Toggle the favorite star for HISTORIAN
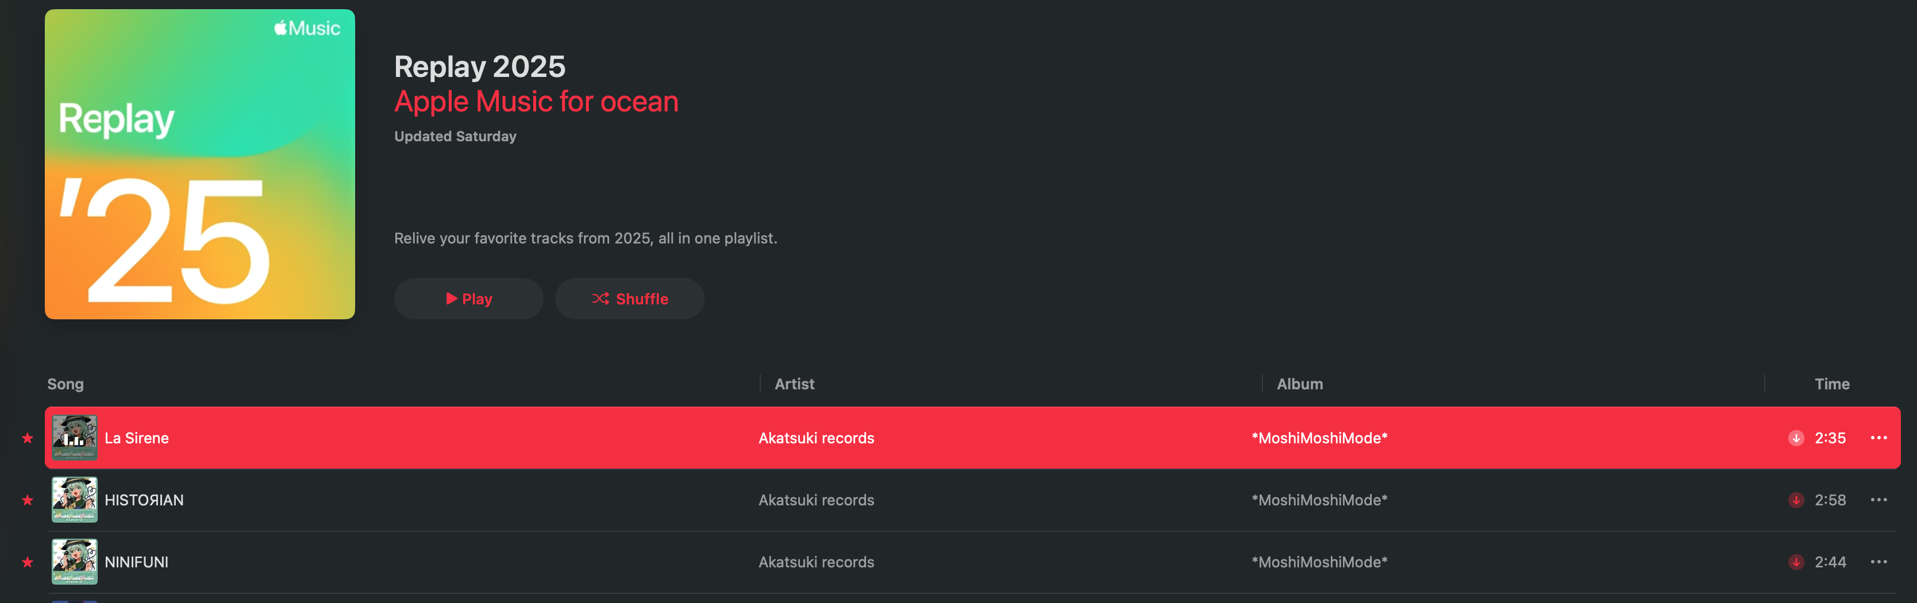This screenshot has height=603, width=1917. tap(28, 500)
